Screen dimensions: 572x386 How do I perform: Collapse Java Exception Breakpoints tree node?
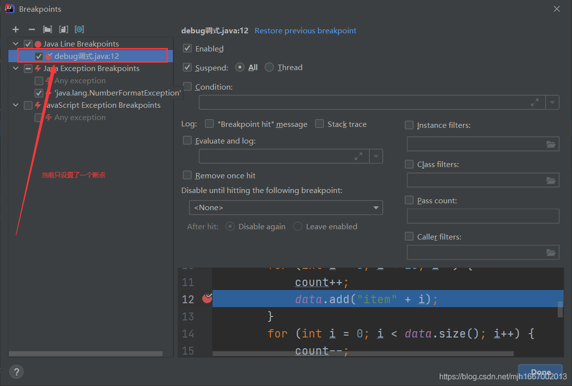pyautogui.click(x=16, y=68)
